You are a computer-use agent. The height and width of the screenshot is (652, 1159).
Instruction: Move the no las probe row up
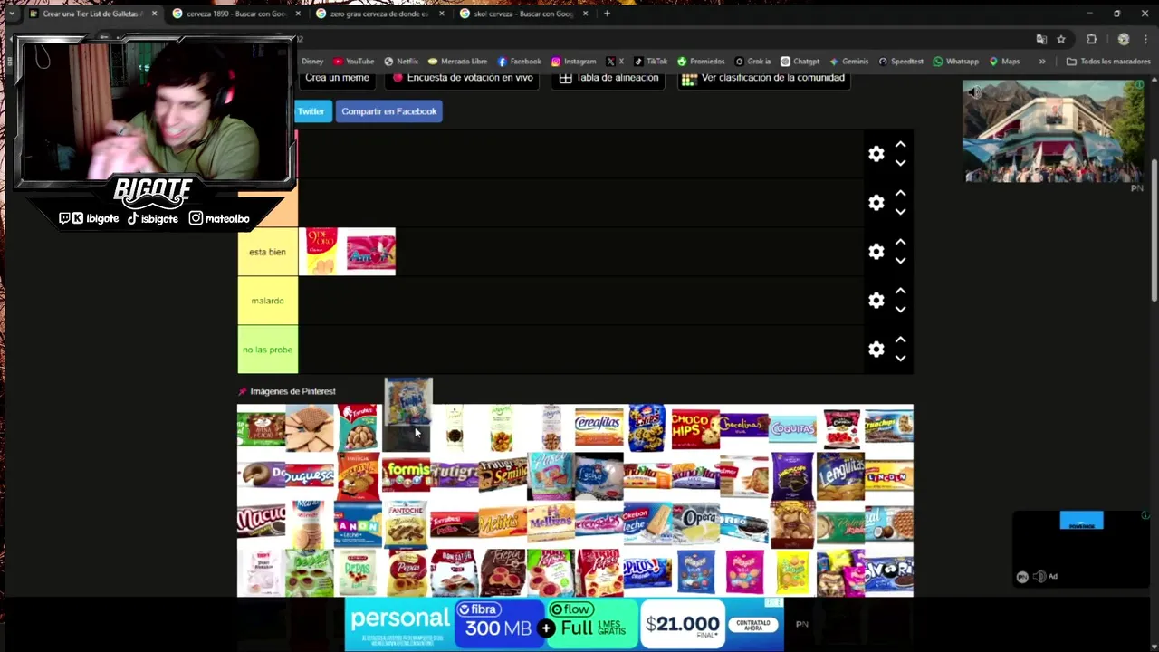click(900, 340)
